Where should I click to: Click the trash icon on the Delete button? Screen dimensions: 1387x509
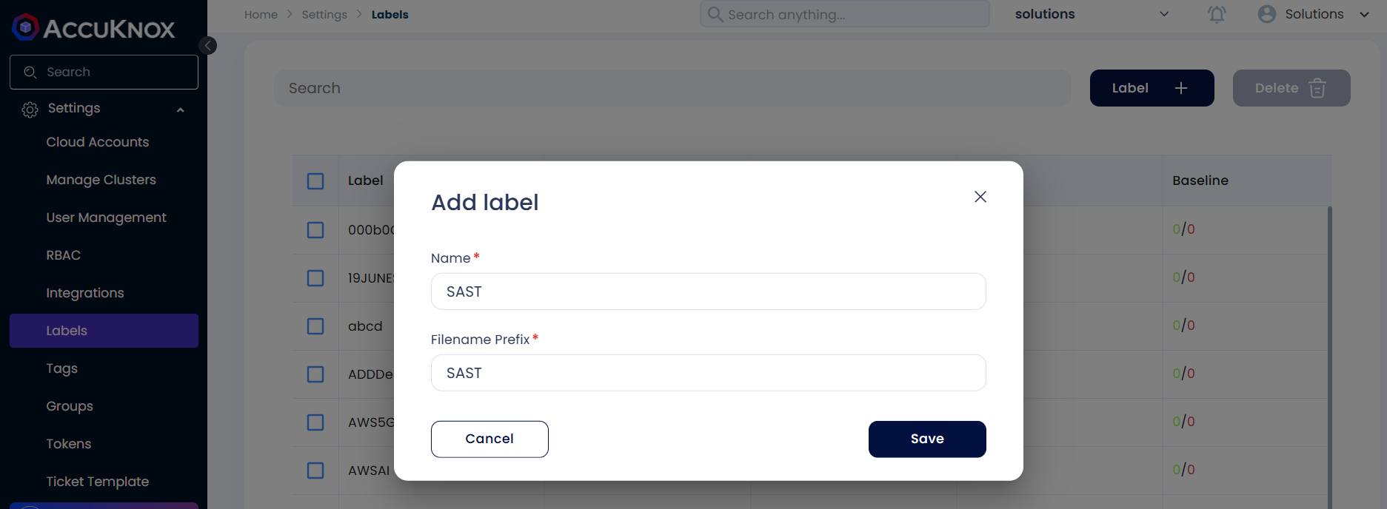(x=1317, y=88)
